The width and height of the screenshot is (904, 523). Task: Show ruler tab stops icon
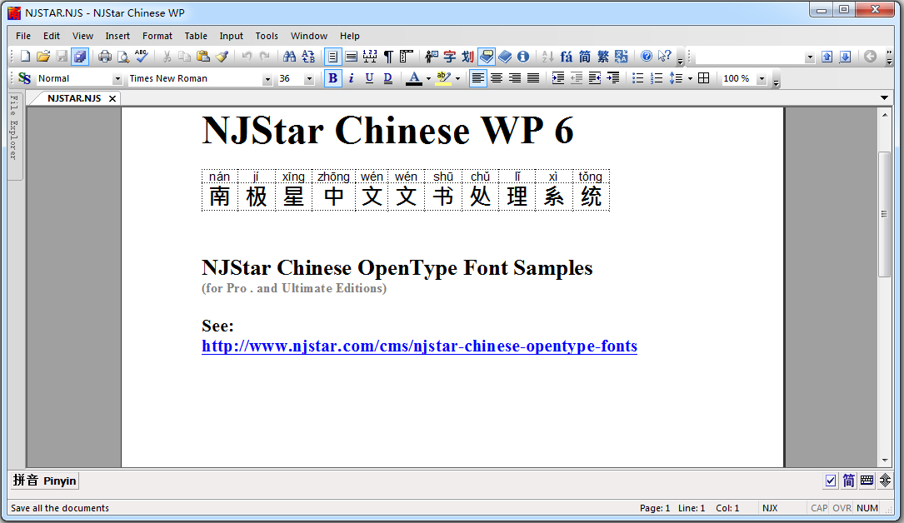[x=407, y=57]
